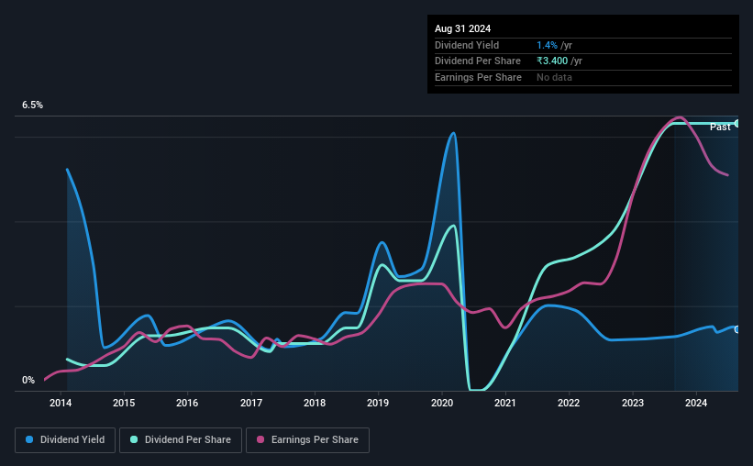Select the 2017 x-axis year label
This screenshot has height=466, width=753.
251,403
